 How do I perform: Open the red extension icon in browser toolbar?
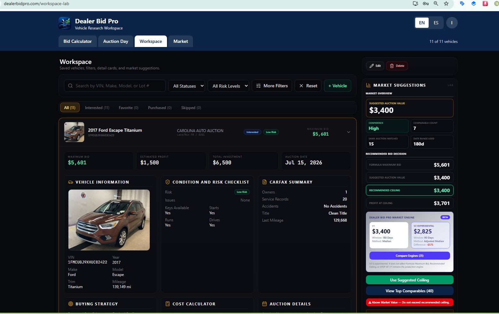(x=485, y=4)
